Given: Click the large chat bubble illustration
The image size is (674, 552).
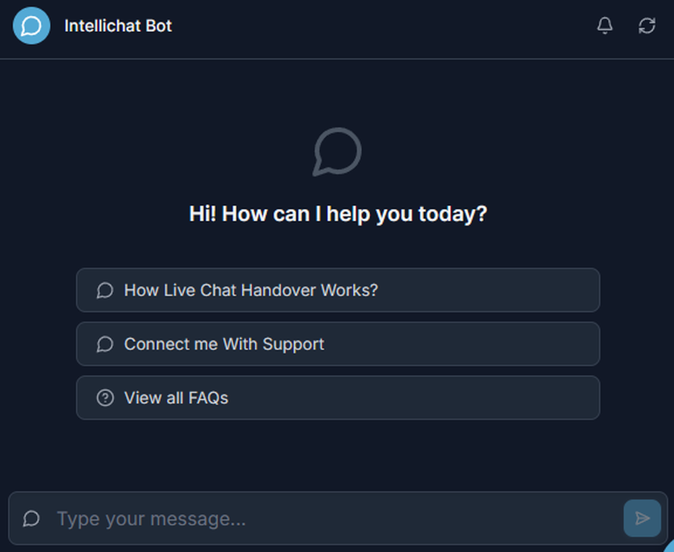Looking at the screenshot, I should 337,151.
